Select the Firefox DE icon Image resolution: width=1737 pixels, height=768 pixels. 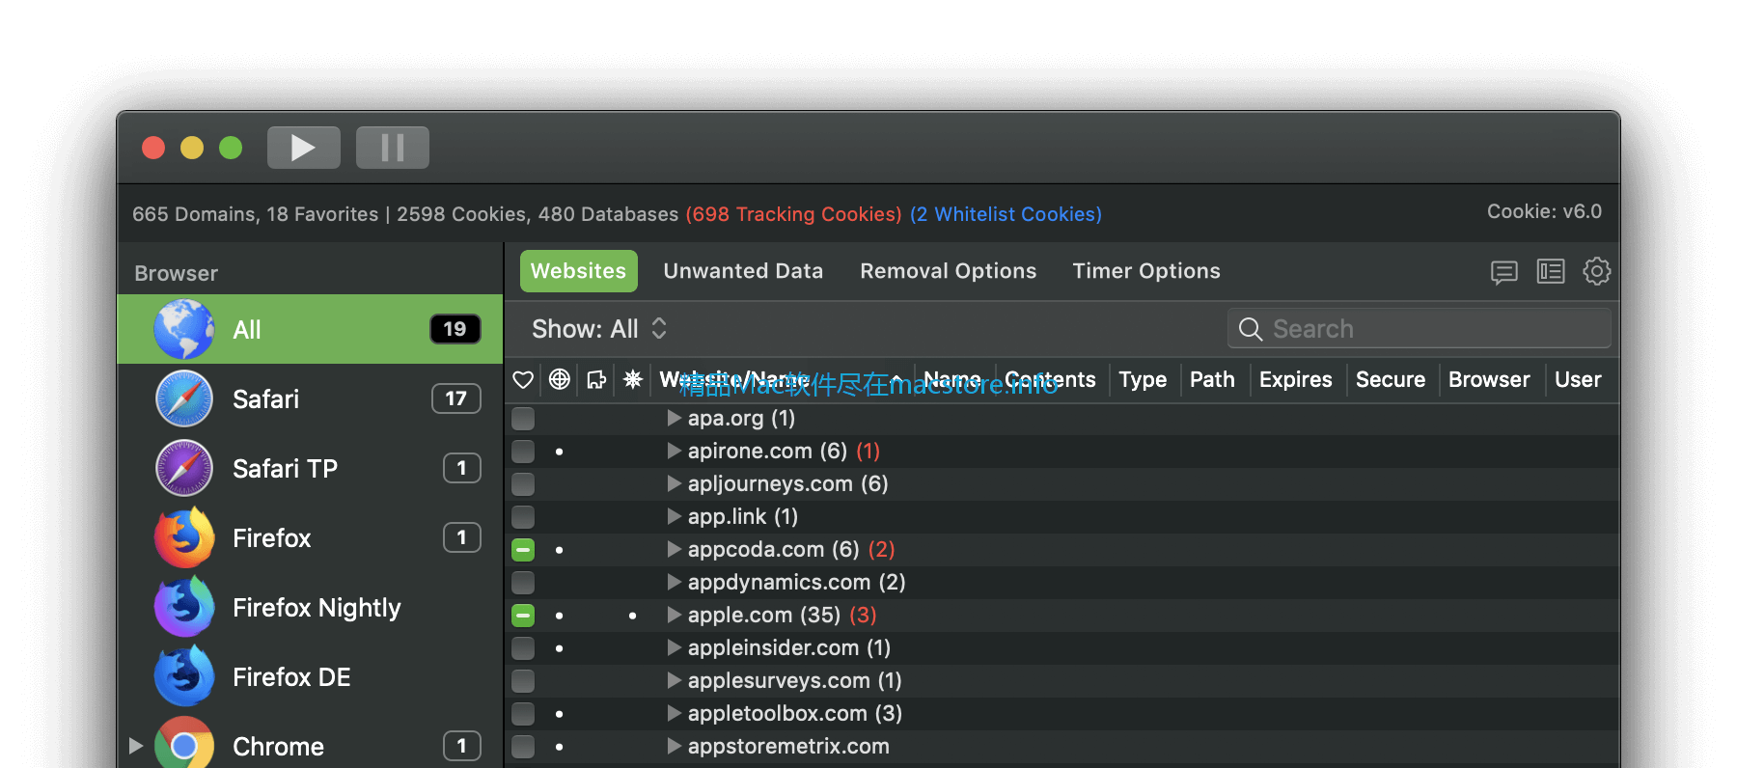click(184, 676)
